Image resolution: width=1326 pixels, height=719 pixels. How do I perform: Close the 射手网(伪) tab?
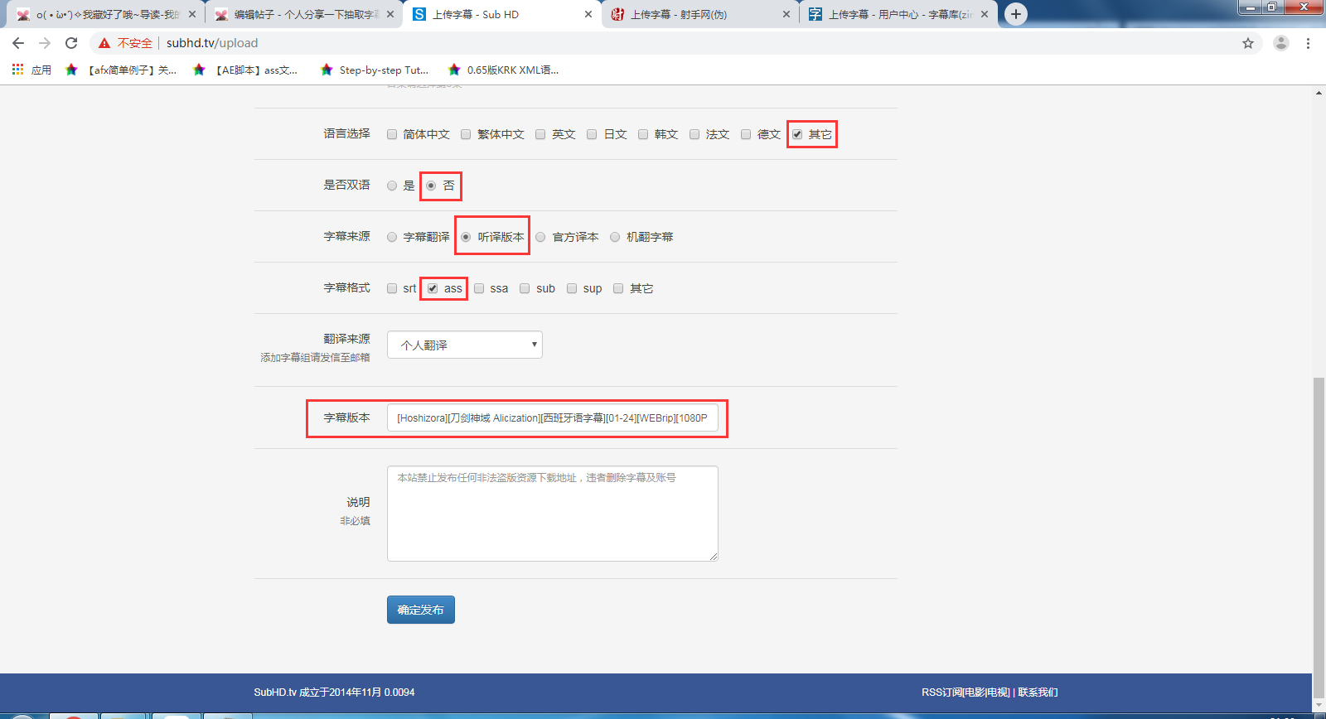[786, 14]
